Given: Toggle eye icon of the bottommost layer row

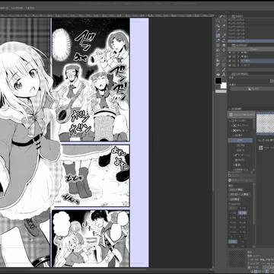Looking at the screenshot, I should [229, 65].
